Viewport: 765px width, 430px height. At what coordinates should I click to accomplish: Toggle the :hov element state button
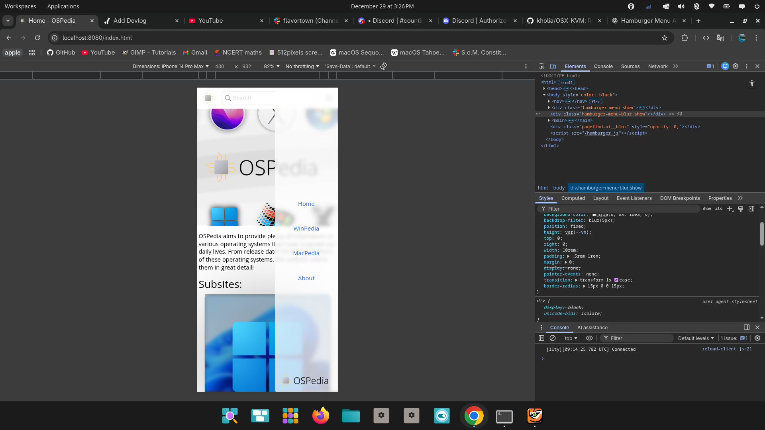(707, 209)
